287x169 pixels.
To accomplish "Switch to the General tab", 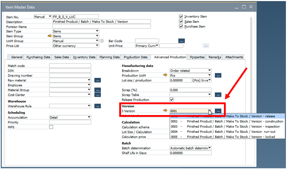I will tap(17, 57).
